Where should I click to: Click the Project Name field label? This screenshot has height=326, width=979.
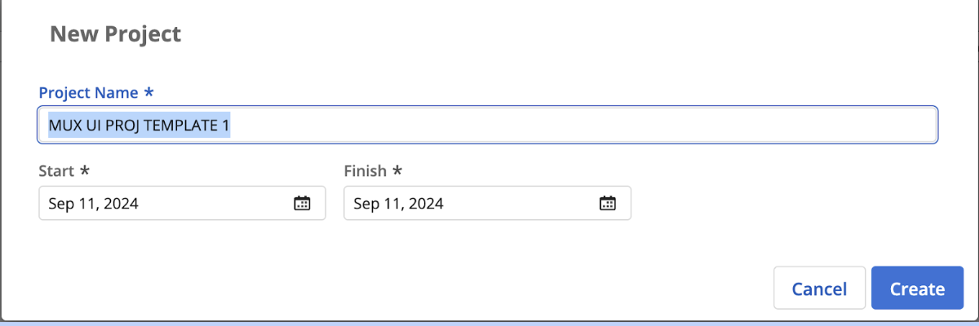[88, 93]
